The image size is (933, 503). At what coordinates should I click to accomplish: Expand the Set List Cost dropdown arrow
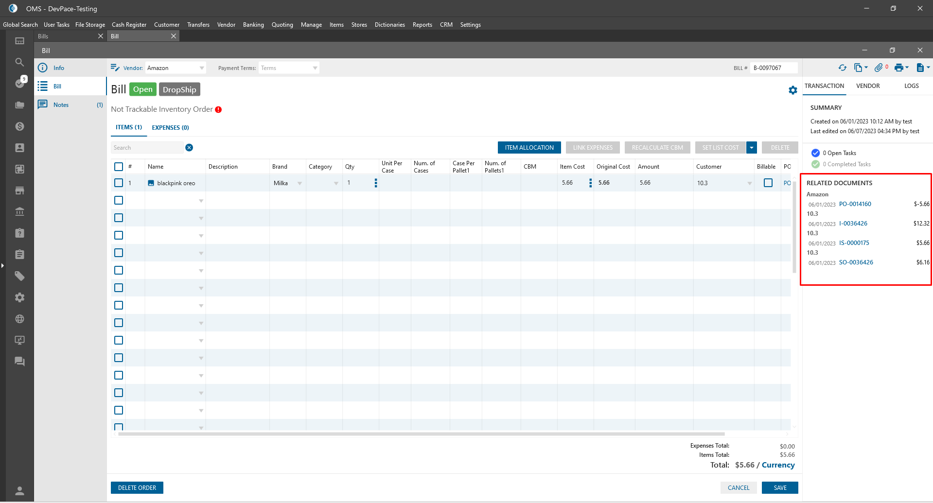(x=752, y=148)
